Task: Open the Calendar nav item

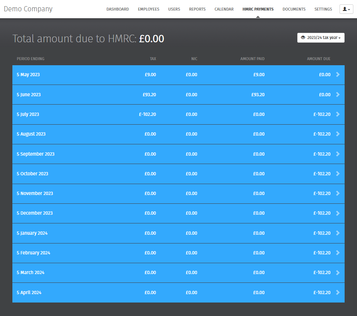Action: coord(224,9)
